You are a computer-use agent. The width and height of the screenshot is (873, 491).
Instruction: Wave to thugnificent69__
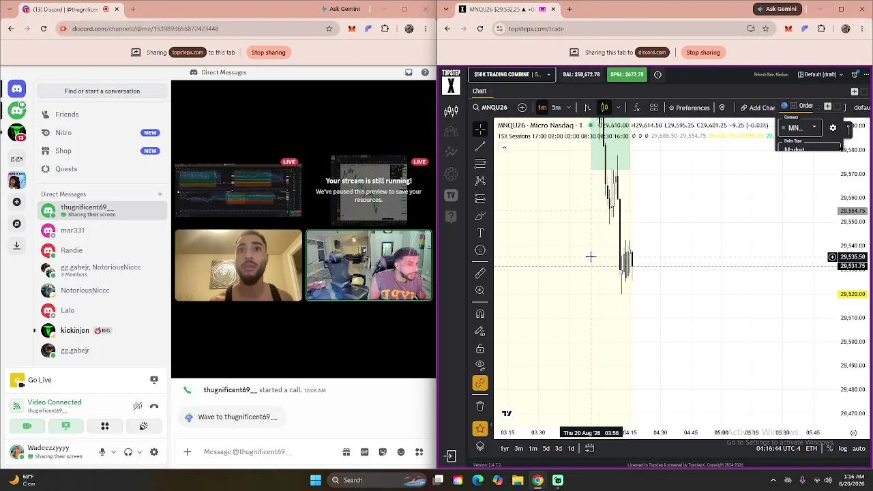pos(232,417)
